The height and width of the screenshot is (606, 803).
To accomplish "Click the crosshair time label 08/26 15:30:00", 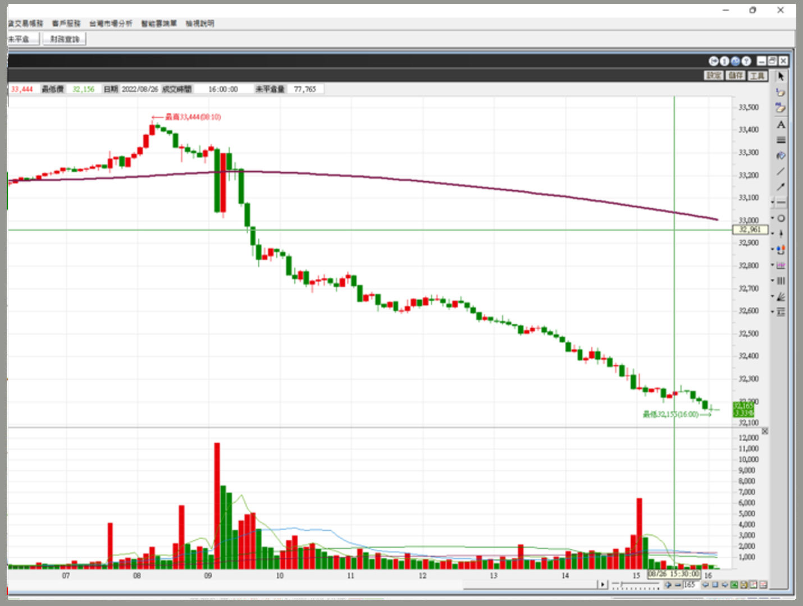I will (674, 574).
